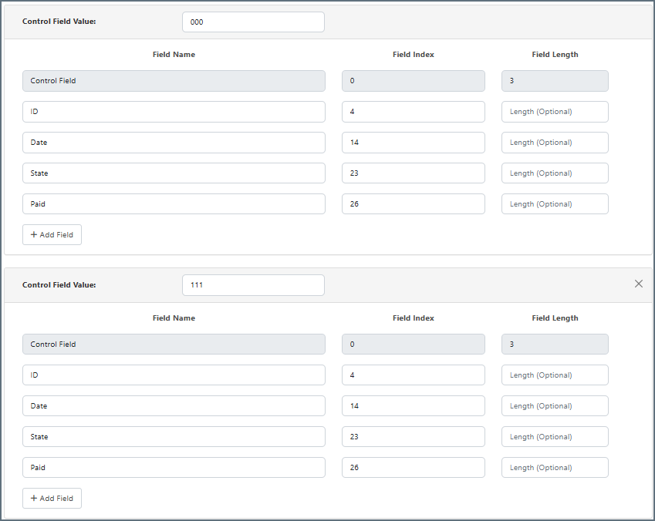Focus field index 14 in the 000 section
The image size is (655, 521).
pyautogui.click(x=413, y=143)
